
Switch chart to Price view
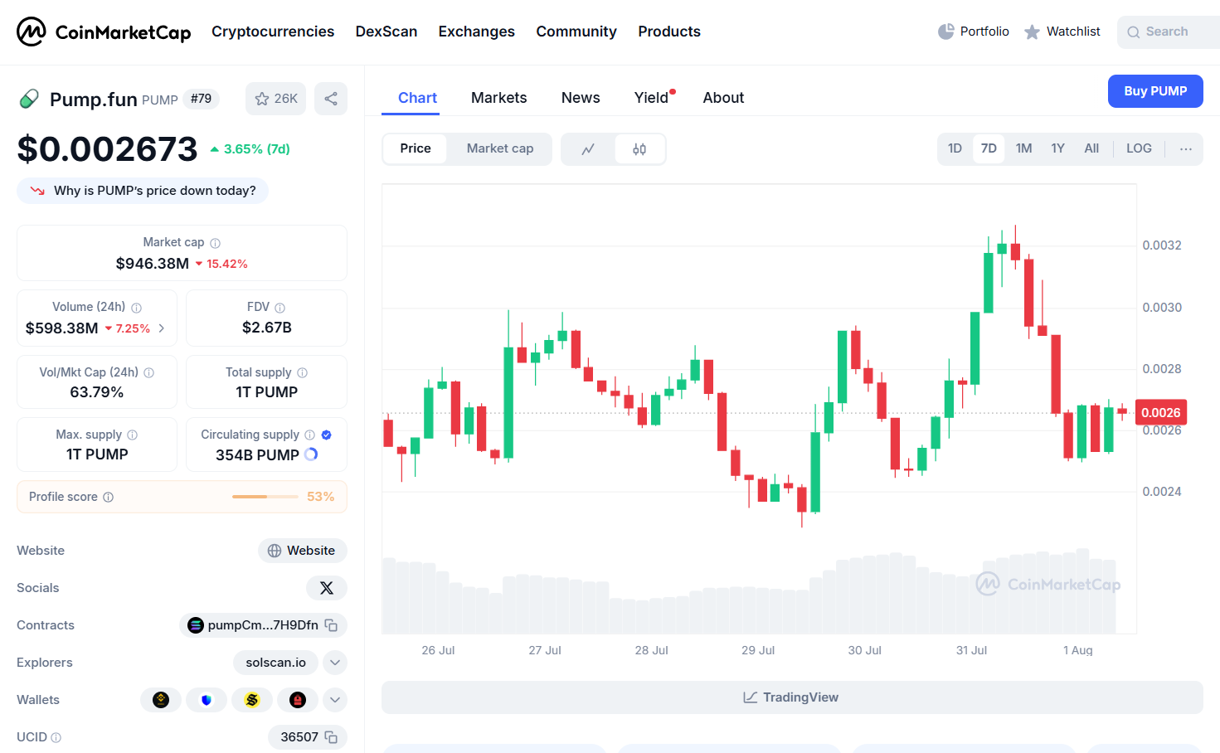[416, 149]
